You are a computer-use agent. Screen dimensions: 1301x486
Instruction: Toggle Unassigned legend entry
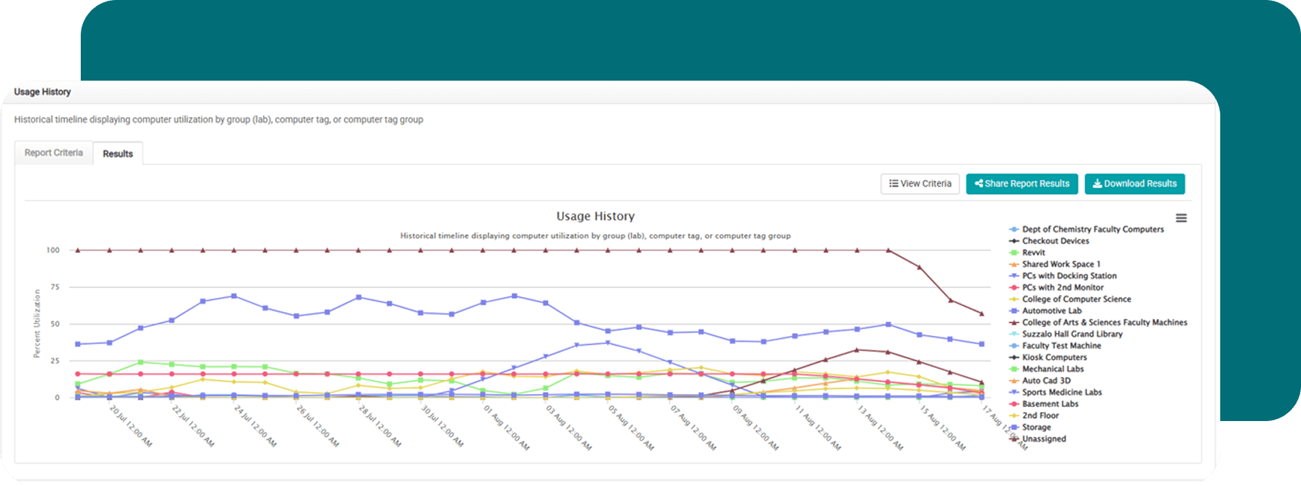pos(1037,439)
